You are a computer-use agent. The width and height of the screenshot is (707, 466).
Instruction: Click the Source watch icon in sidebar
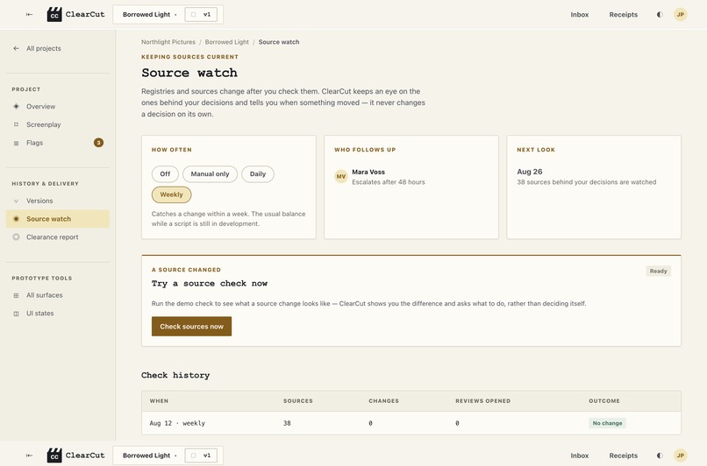(x=17, y=219)
